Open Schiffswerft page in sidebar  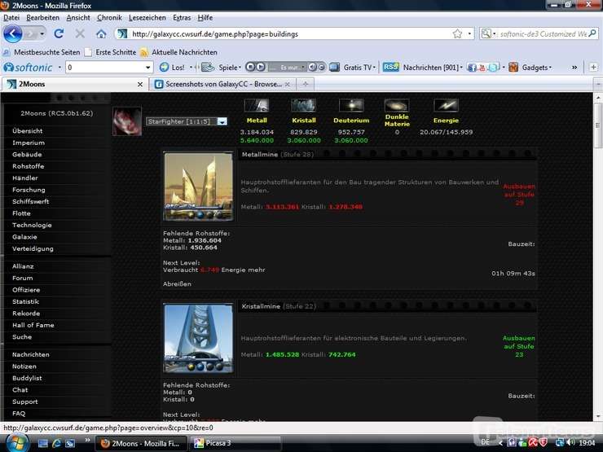[30, 201]
